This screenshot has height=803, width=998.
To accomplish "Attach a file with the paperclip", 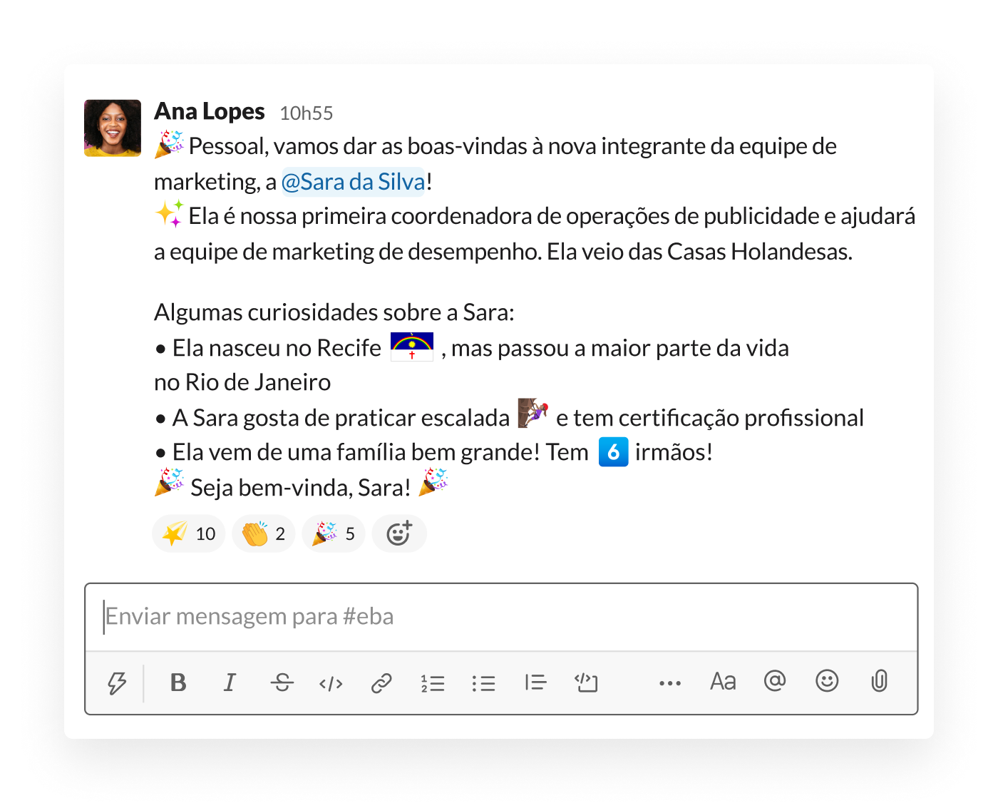I will tap(880, 681).
